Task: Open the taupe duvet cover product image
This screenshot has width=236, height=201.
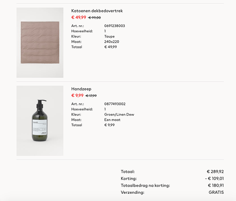Action: [x=40, y=43]
